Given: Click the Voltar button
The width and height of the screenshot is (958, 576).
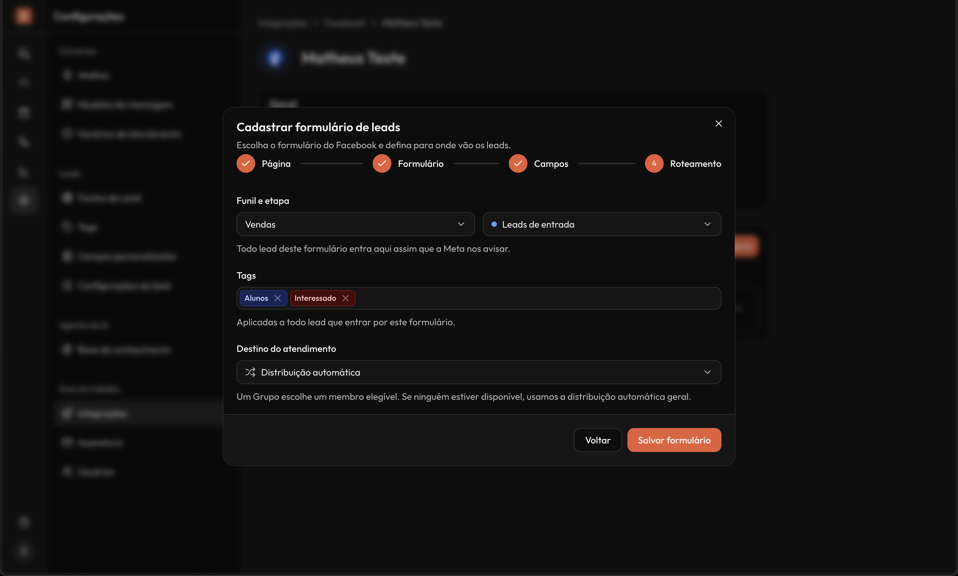Looking at the screenshot, I should pos(598,440).
